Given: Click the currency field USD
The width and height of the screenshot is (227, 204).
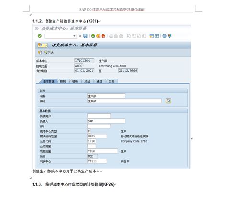Looking at the screenshot, I should click(x=93, y=156).
